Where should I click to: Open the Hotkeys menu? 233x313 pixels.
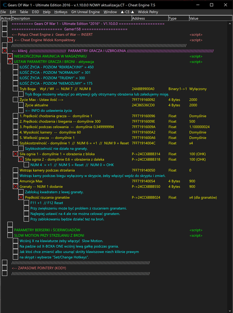click(61, 12)
